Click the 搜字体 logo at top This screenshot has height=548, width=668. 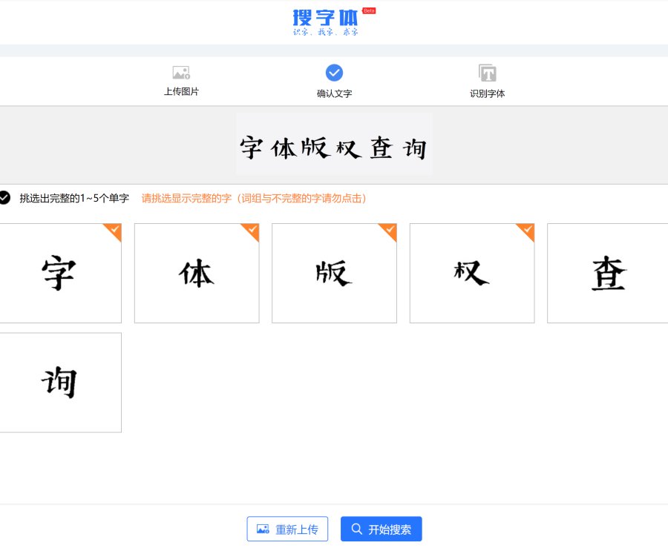point(327,20)
